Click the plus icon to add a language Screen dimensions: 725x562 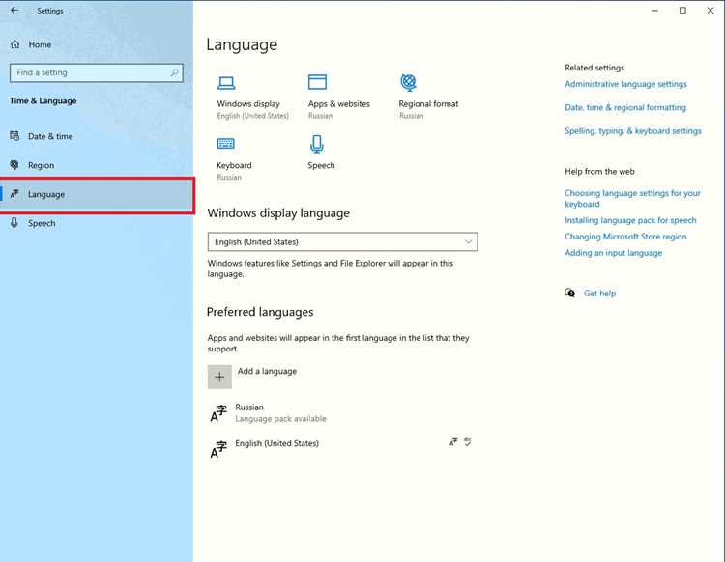(219, 377)
